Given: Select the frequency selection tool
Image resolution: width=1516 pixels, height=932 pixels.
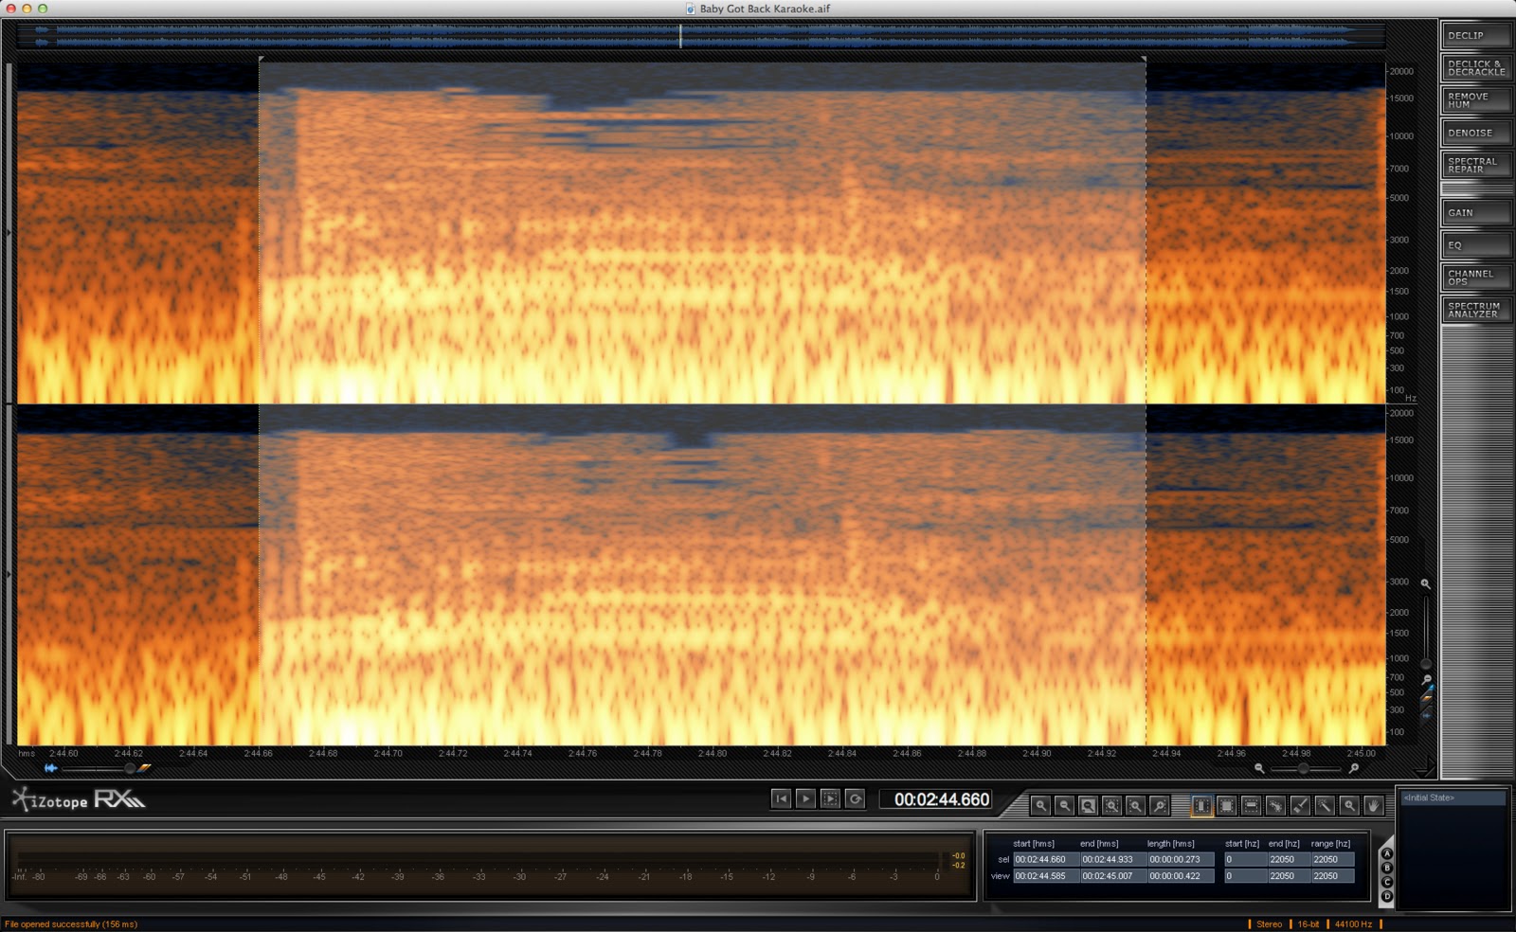Looking at the screenshot, I should [x=1251, y=805].
